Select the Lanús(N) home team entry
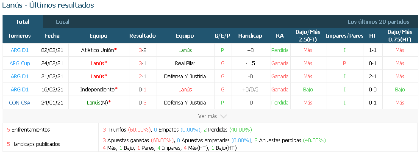This screenshot has height=154, width=420. [x=97, y=102]
